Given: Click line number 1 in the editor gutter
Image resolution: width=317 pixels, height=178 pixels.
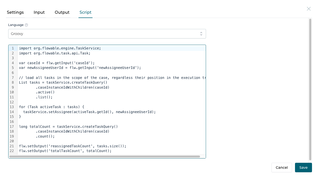Looking at the screenshot, I should click(12, 48).
